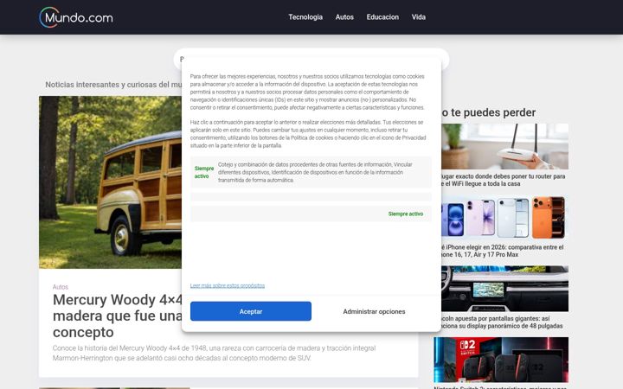Click the 'Conoce la historia del Mercury Woody' summary

pos(215,353)
